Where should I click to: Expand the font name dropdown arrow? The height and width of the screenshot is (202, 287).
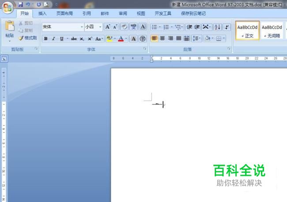[x=82, y=27]
